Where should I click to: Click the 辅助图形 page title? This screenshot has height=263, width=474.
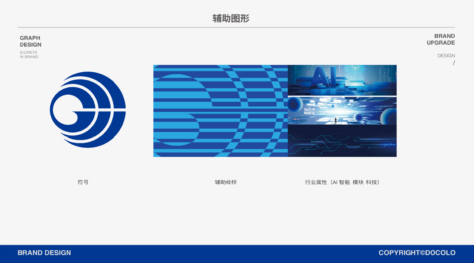click(x=231, y=19)
